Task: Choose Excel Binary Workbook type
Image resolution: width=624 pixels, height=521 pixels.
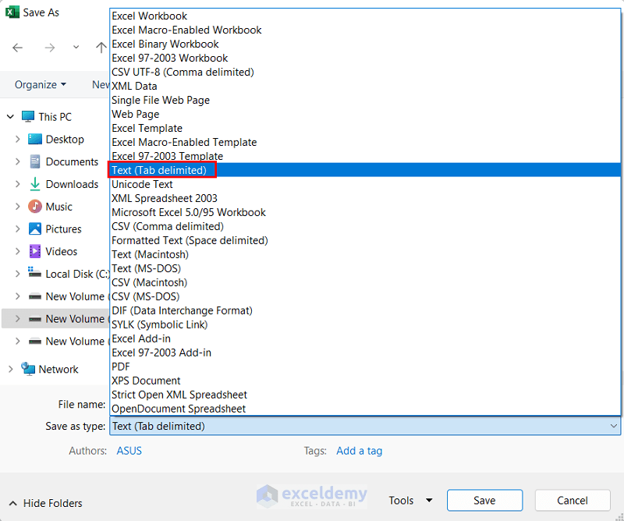Action: click(x=365, y=44)
